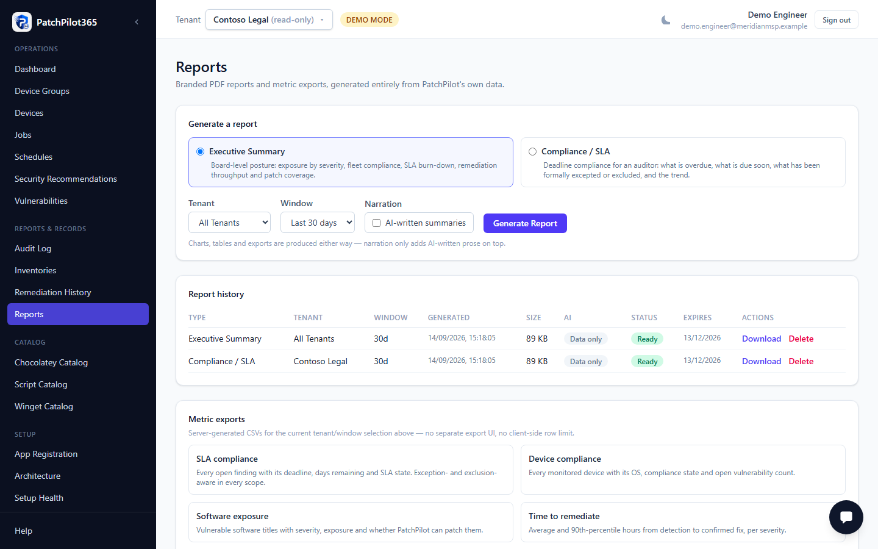Open the Contoso Legal tenant selector

point(269,20)
